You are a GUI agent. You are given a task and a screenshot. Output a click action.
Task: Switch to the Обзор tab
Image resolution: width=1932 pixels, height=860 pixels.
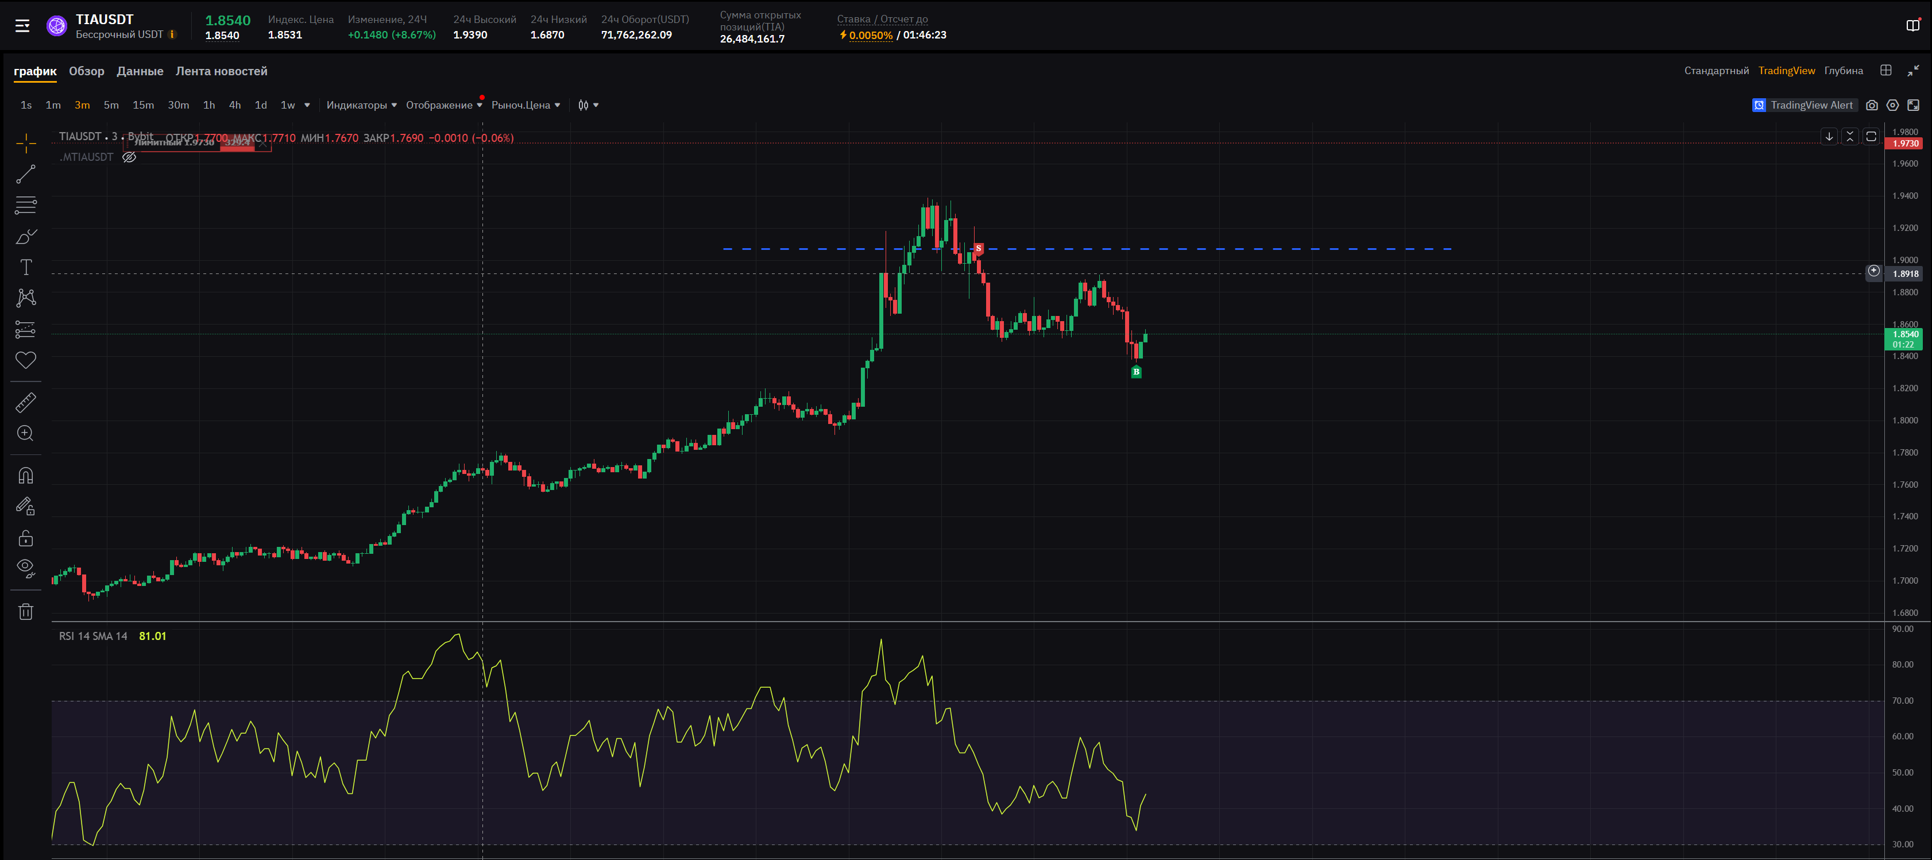(86, 71)
